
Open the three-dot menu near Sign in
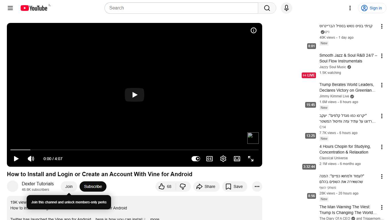[350, 8]
